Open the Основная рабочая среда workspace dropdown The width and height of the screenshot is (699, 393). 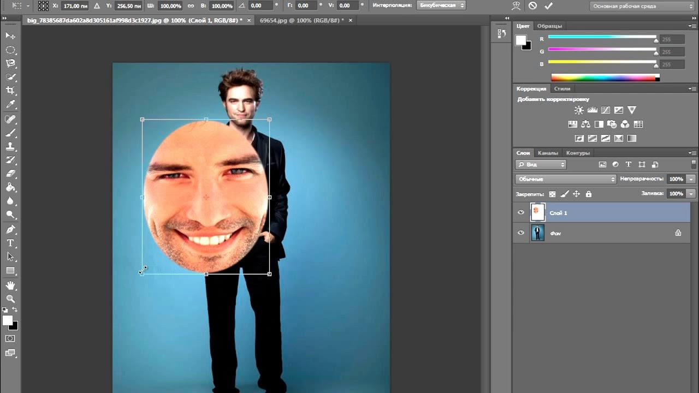click(x=642, y=6)
